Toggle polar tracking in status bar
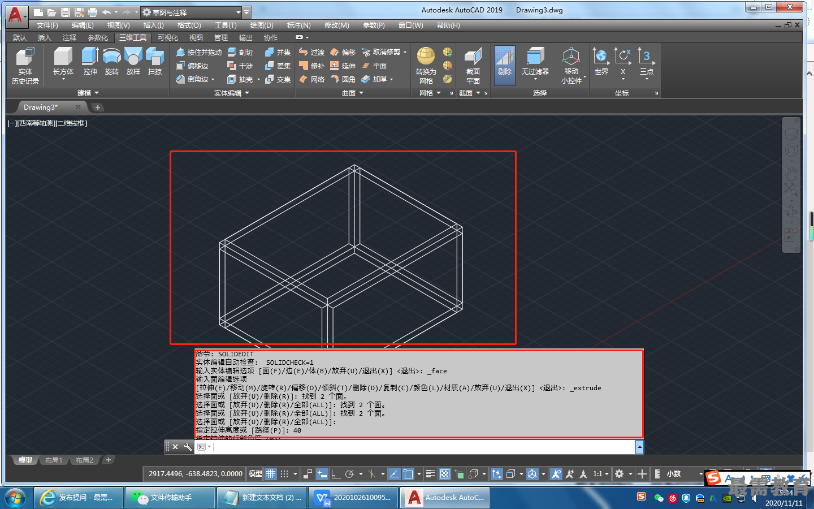 (350, 474)
